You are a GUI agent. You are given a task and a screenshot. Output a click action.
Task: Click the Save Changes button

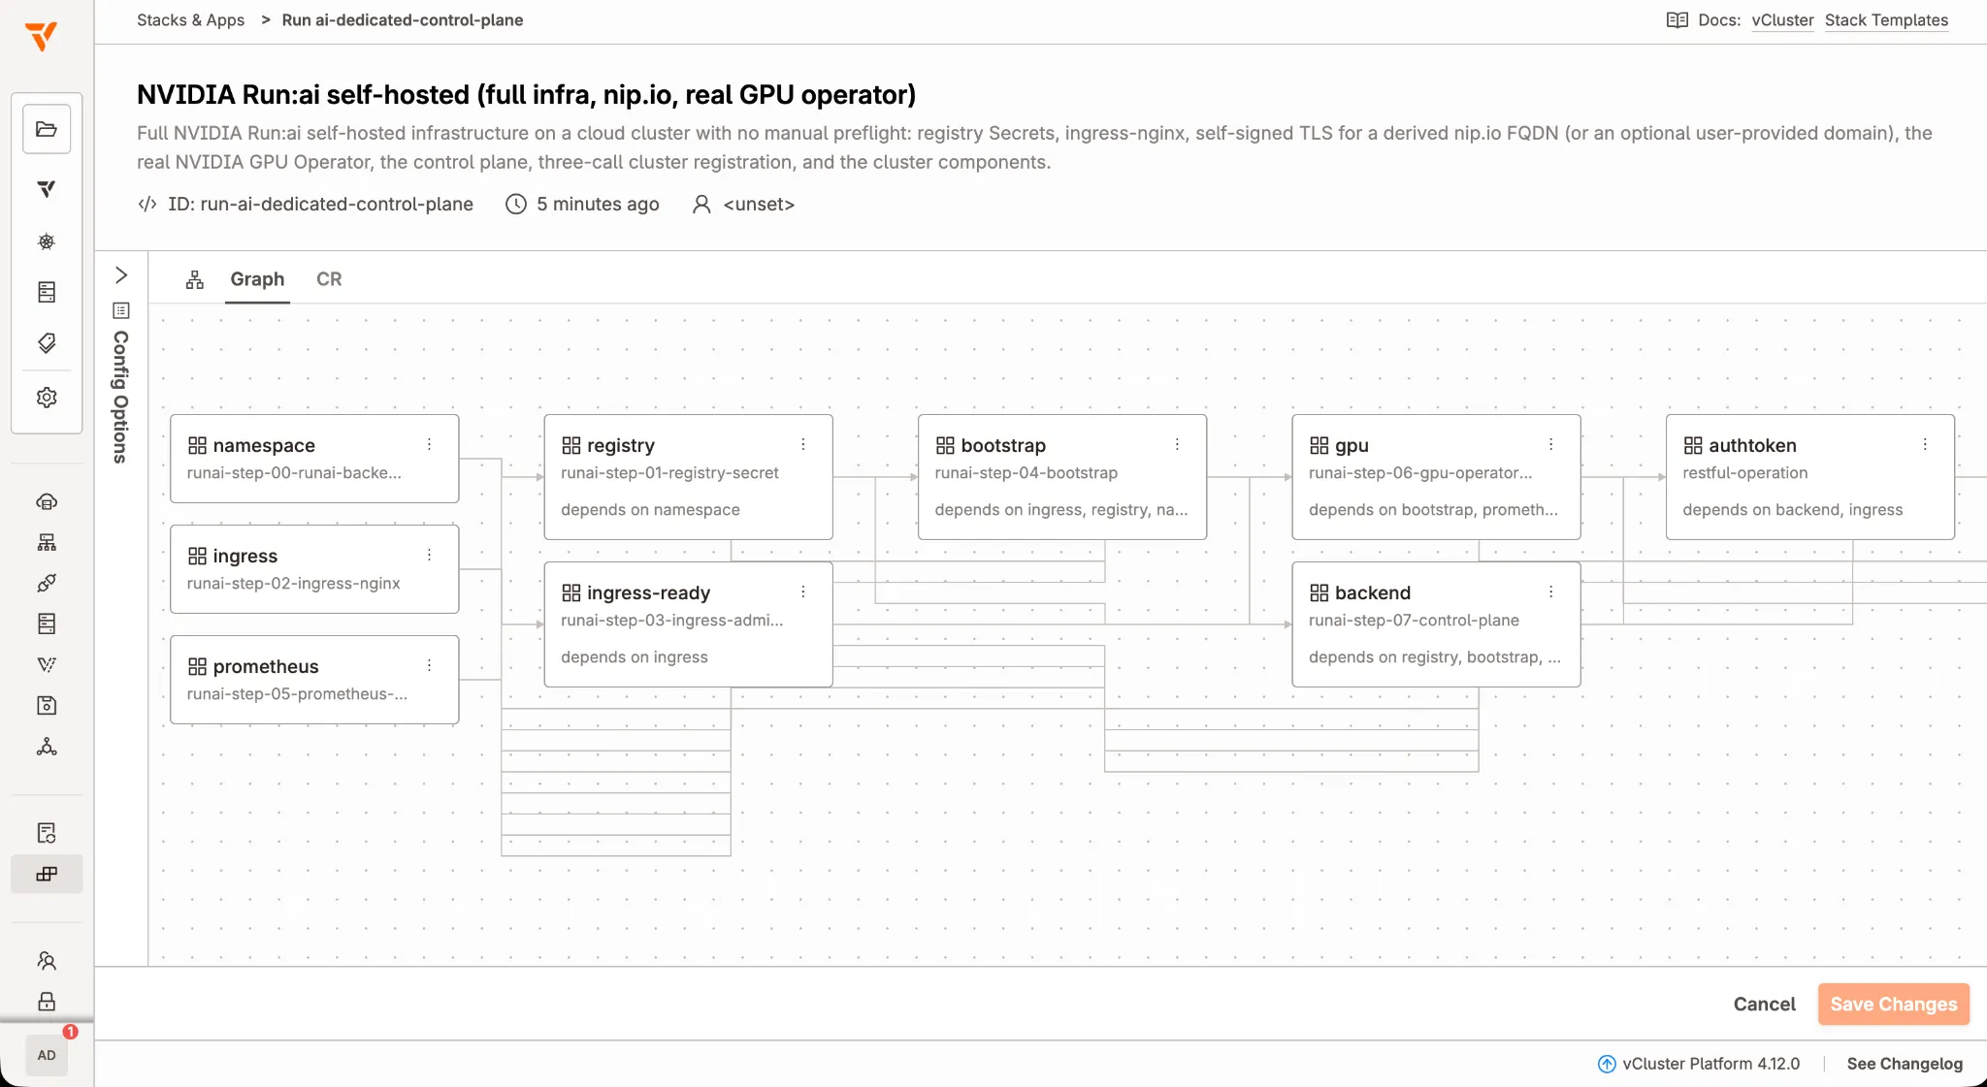click(1894, 1005)
